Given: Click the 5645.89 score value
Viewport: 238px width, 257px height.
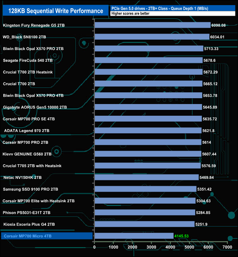Looking at the screenshot, I should click(x=210, y=107).
